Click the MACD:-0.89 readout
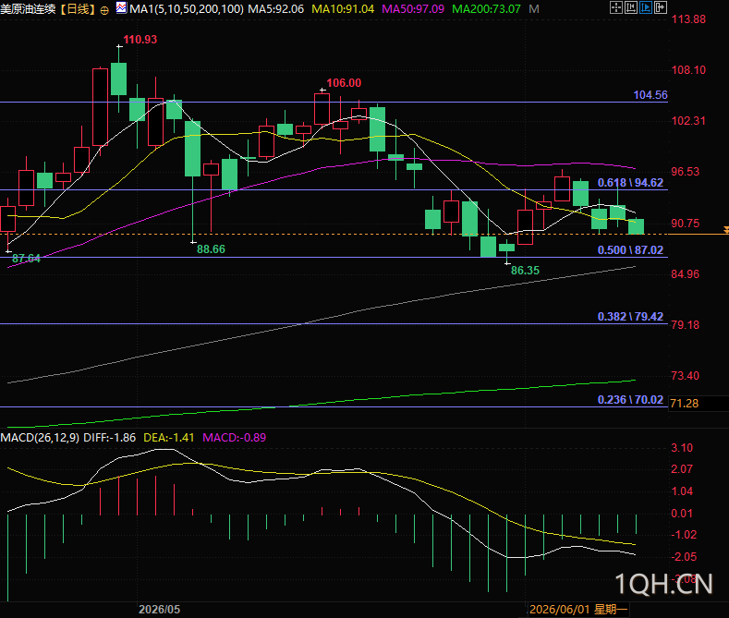The image size is (729, 618). 235,438
